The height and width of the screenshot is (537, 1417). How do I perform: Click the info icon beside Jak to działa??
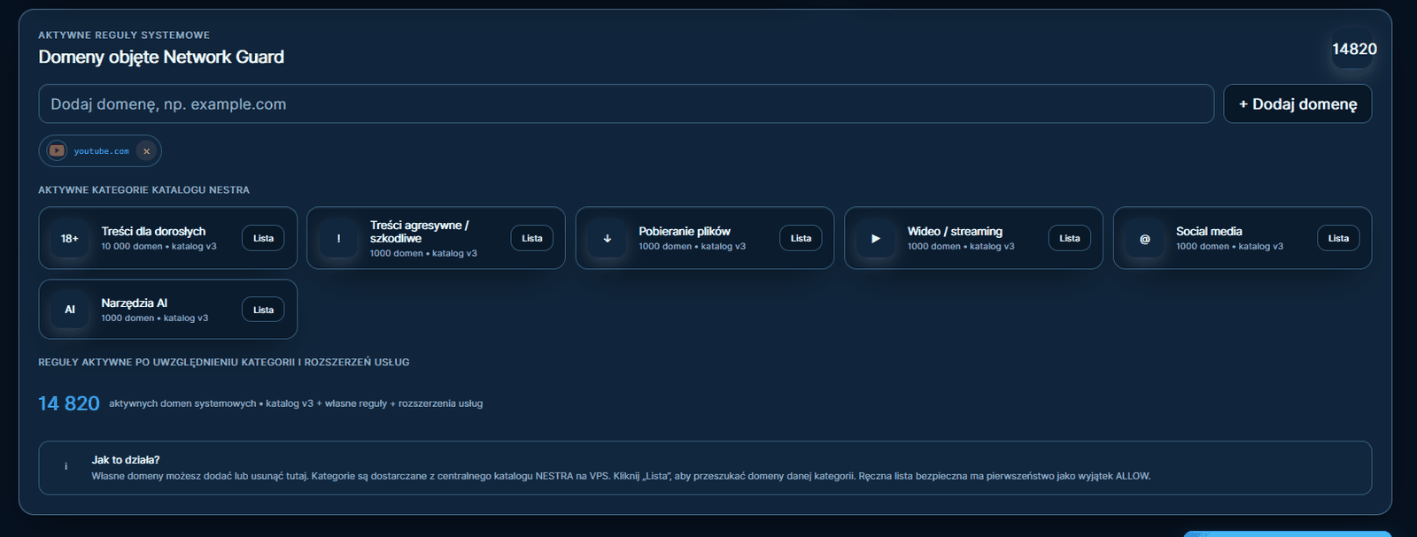[66, 466]
